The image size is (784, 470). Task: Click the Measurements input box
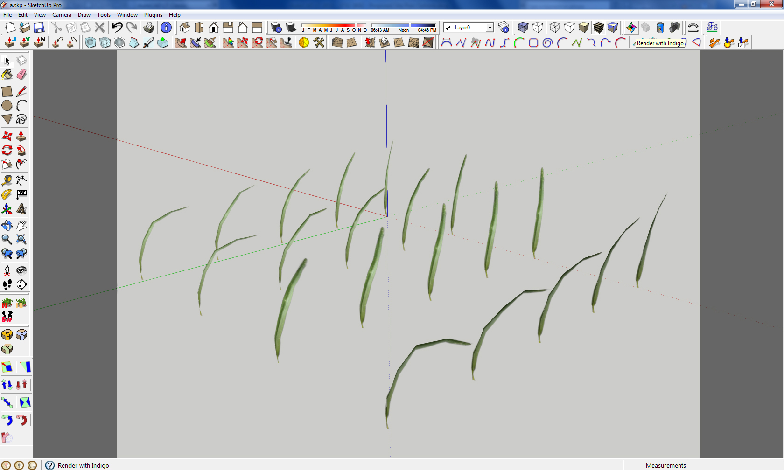(x=735, y=465)
